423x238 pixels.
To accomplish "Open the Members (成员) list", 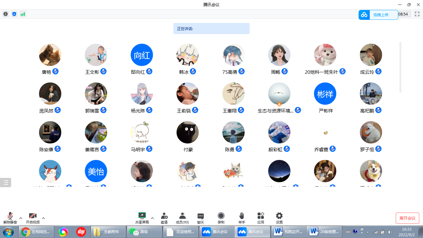I will tap(182, 218).
